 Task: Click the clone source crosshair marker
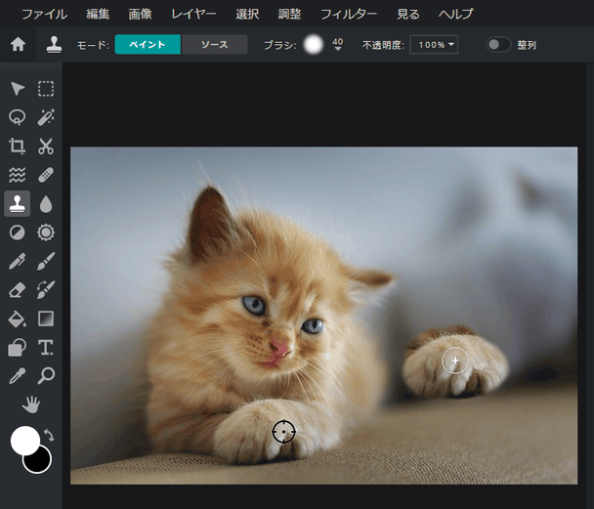coord(283,432)
